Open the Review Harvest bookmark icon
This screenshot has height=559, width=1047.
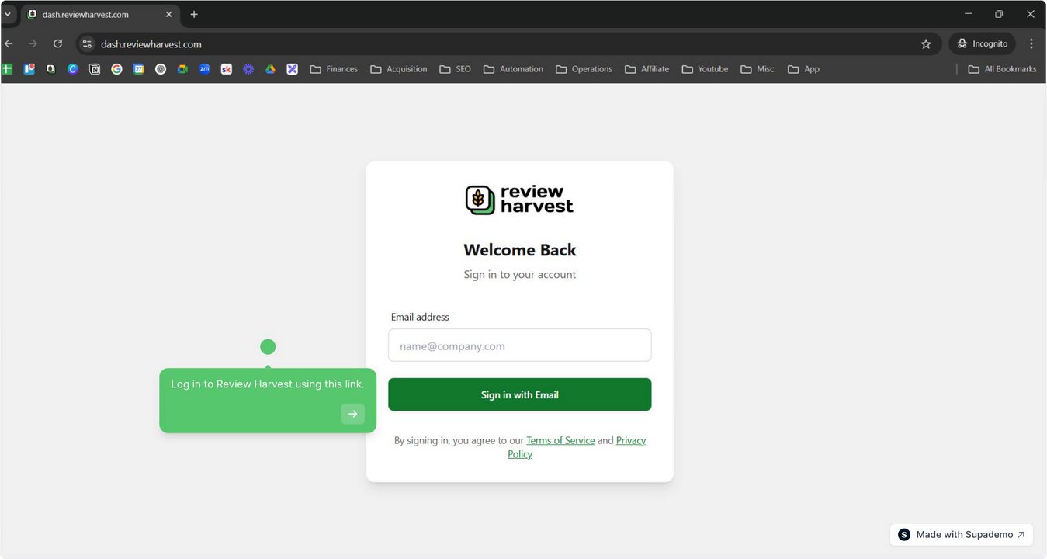(x=50, y=69)
